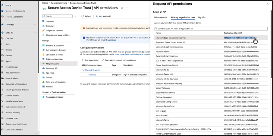Click the Groups icon in the sidebar
The height and width of the screenshot is (136, 273).
pos(3,50)
